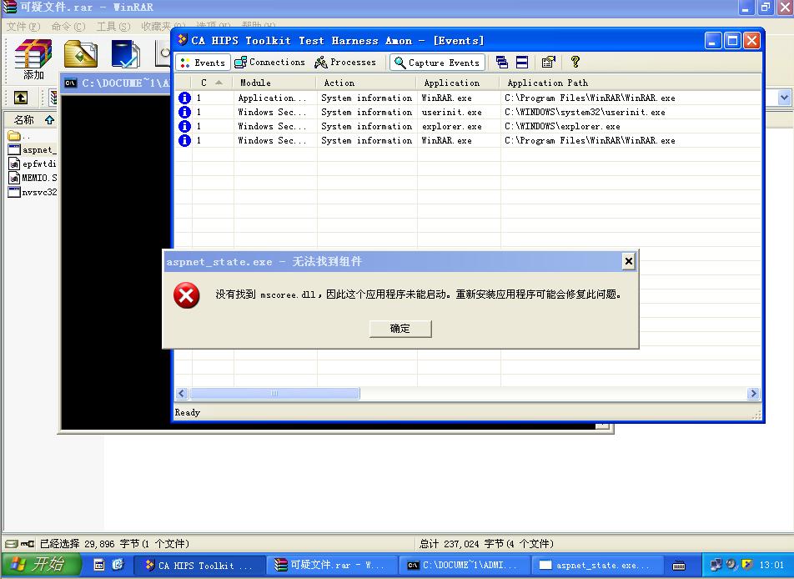Screen dimensions: 794x579
Task: Open the 文件(F) menu in WinRAR
Action: tap(23, 27)
